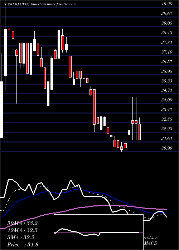Click the 34.71 price axis label

coord(167,90)
